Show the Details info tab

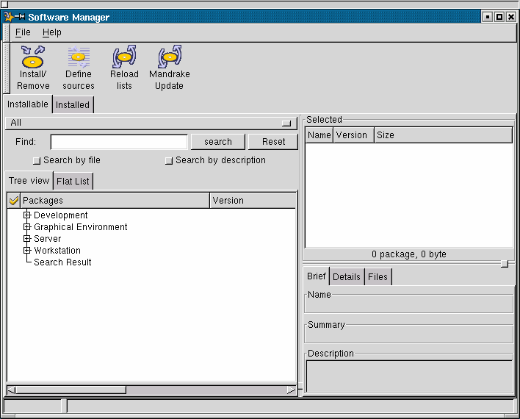pos(347,277)
